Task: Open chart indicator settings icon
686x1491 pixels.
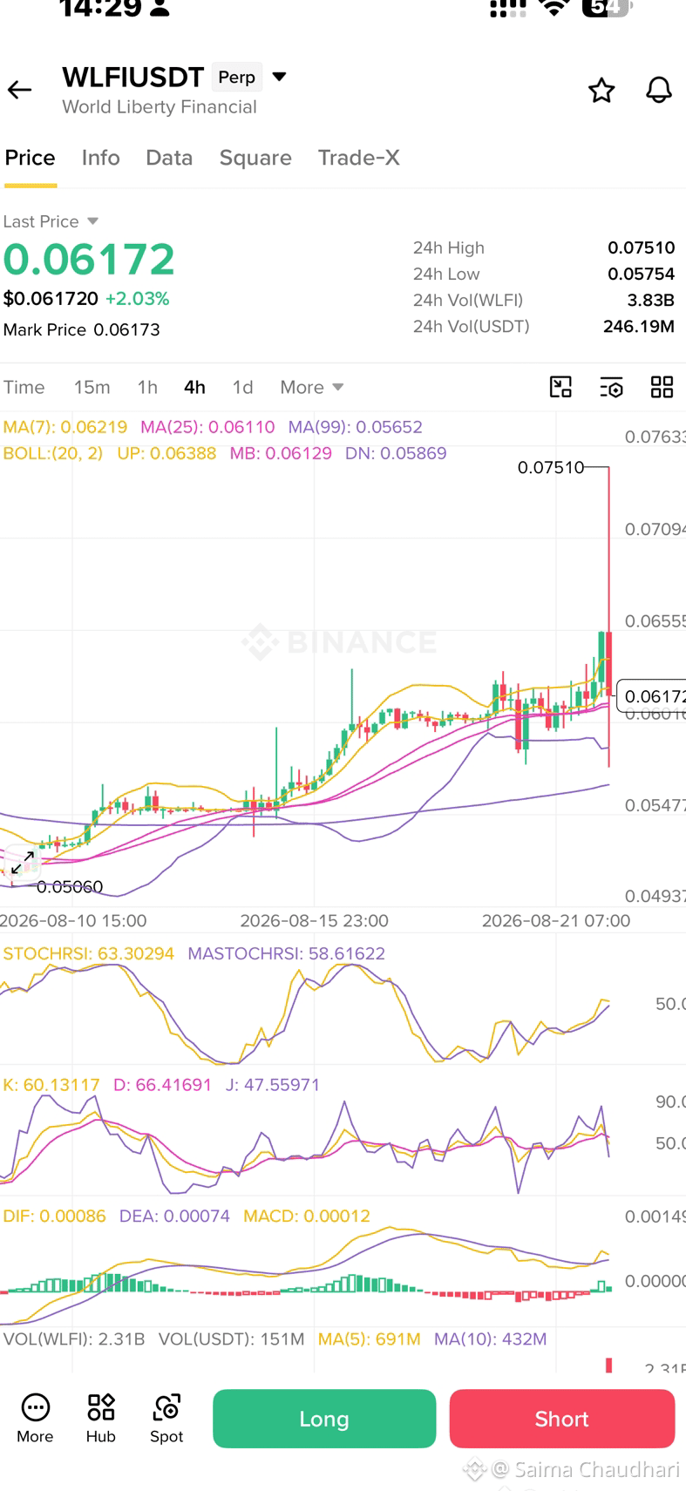Action: point(611,387)
